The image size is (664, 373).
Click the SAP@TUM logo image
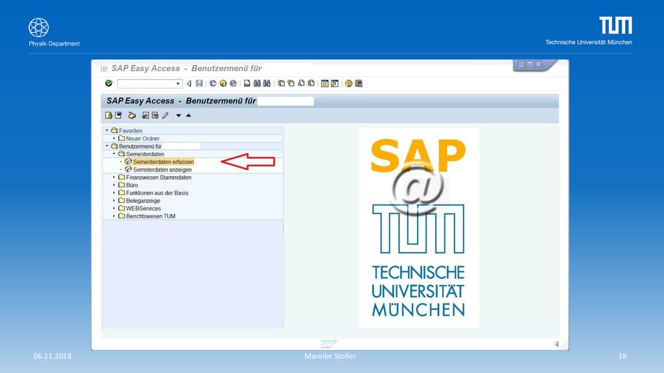(419, 227)
